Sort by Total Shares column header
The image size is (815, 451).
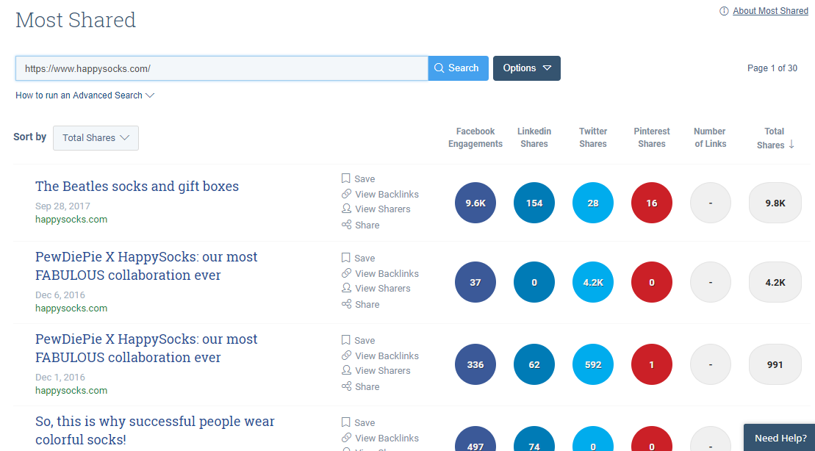coord(775,138)
